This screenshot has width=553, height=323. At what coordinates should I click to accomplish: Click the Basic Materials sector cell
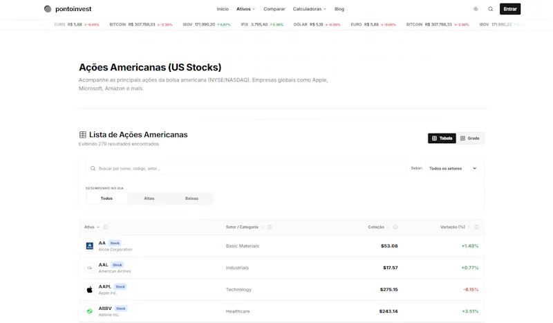pos(243,246)
